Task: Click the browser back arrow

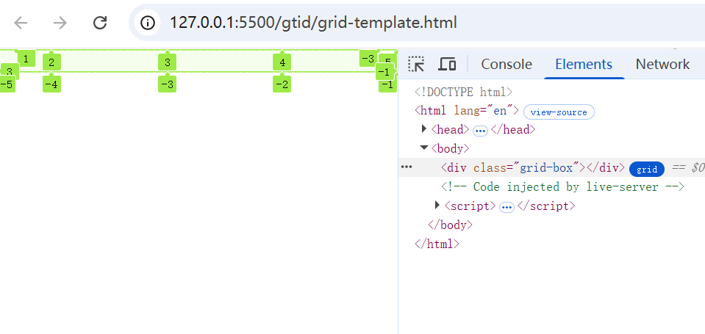Action: (x=21, y=23)
